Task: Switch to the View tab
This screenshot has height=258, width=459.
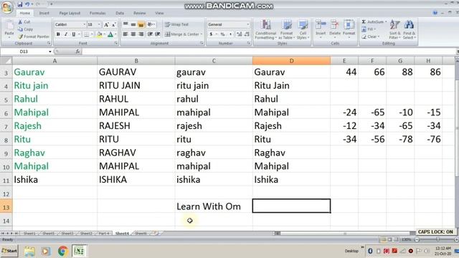Action: pyautogui.click(x=159, y=13)
